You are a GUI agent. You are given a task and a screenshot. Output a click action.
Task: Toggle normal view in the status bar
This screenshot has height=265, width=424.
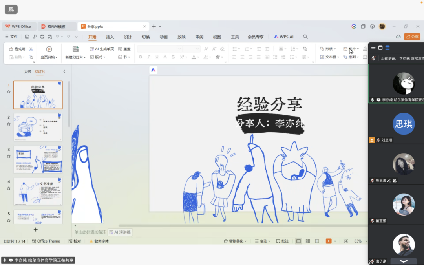tap(299, 241)
